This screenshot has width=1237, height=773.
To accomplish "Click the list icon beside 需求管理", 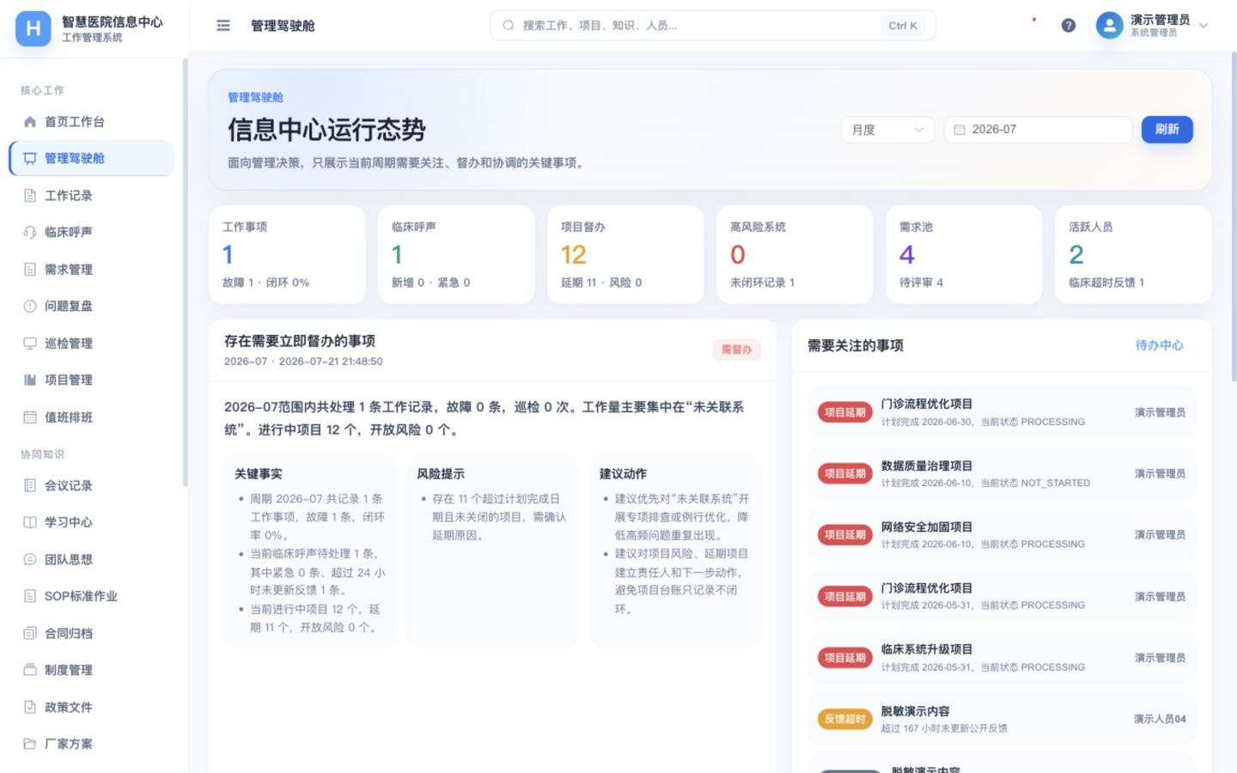I will pos(30,270).
